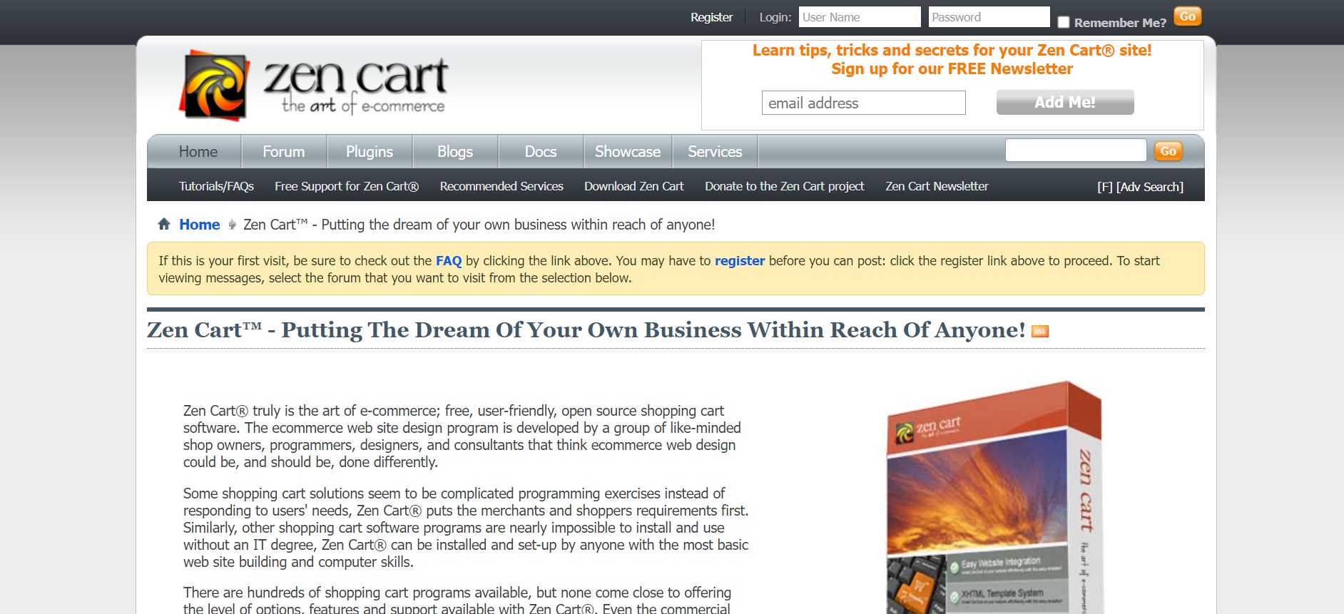The image size is (1344, 614).
Task: Open the Showcase tab
Action: [628, 151]
